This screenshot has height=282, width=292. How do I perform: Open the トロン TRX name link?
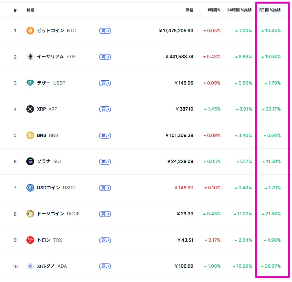click(49, 240)
